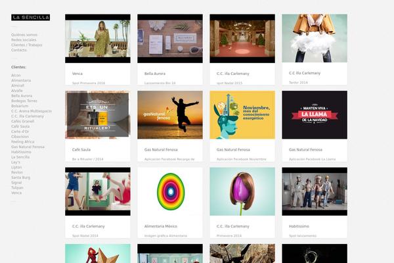Open Clientes / Trabajos section
The image size is (394, 263).
click(27, 45)
